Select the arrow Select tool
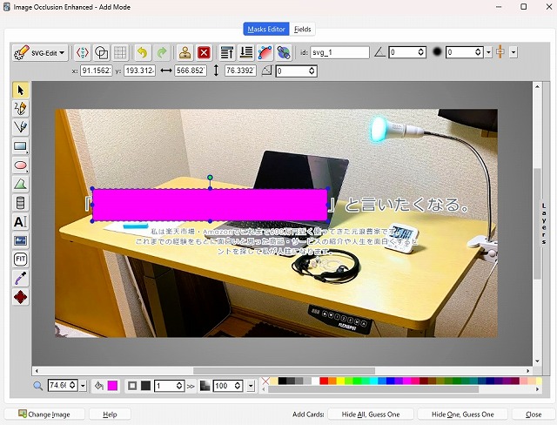 pos(21,91)
